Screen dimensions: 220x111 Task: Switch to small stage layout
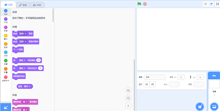coord(205,4)
